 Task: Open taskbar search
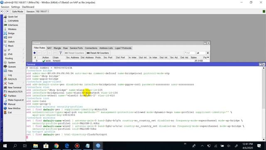[15, 146]
